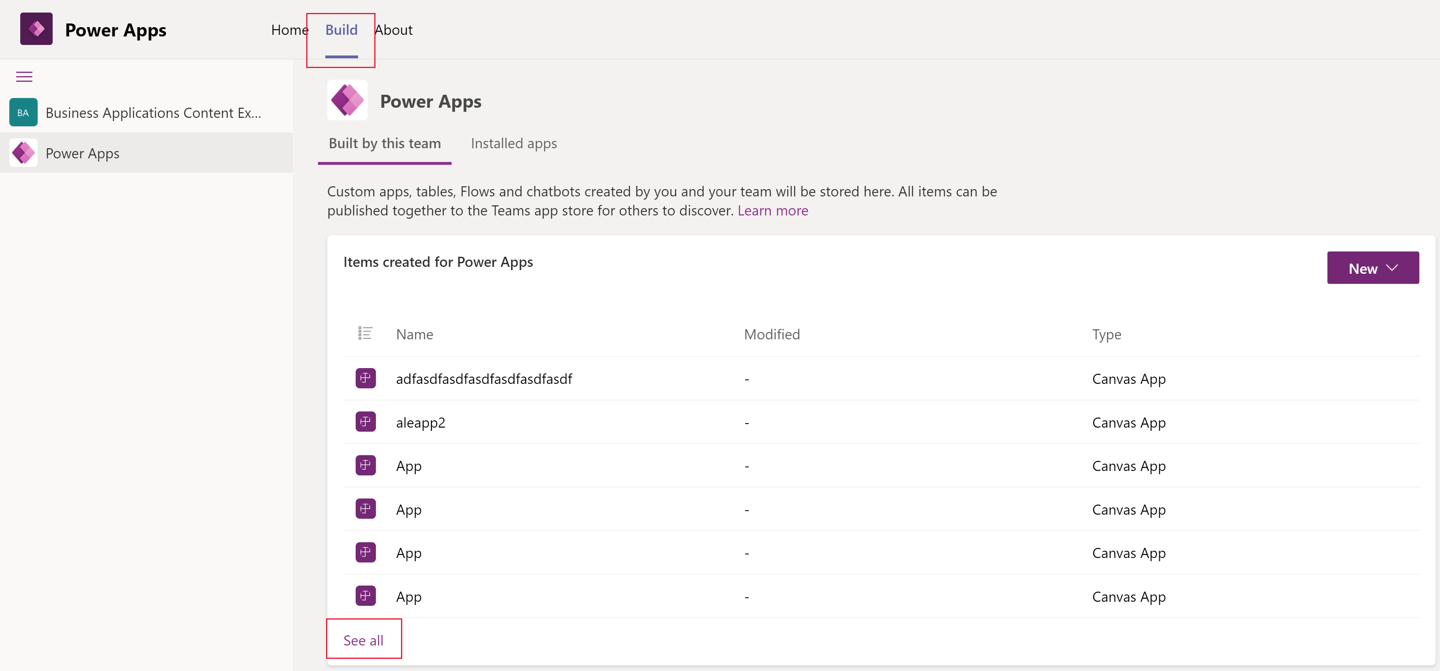Viewport: 1440px width, 671px height.
Task: Click the hamburger menu icon top-left
Action: pyautogui.click(x=25, y=77)
